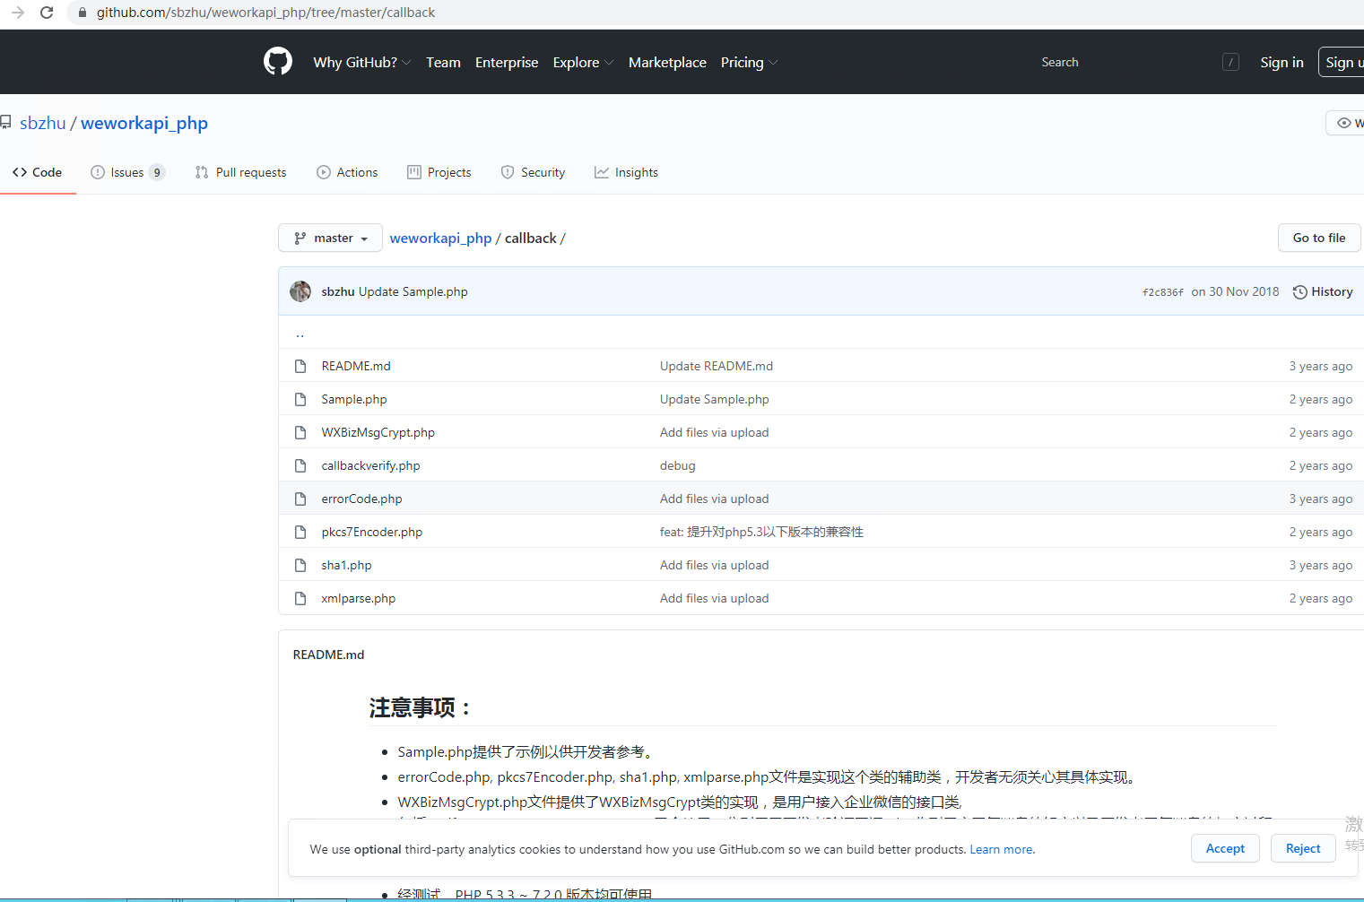Reject the optional cookies

pyautogui.click(x=1303, y=848)
